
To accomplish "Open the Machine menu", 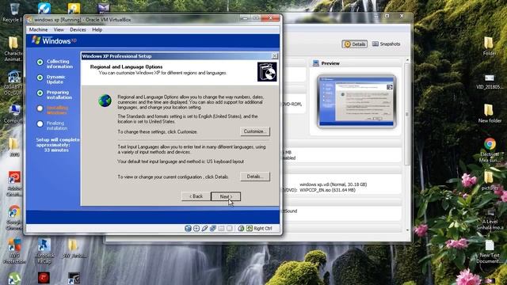I will click(38, 30).
